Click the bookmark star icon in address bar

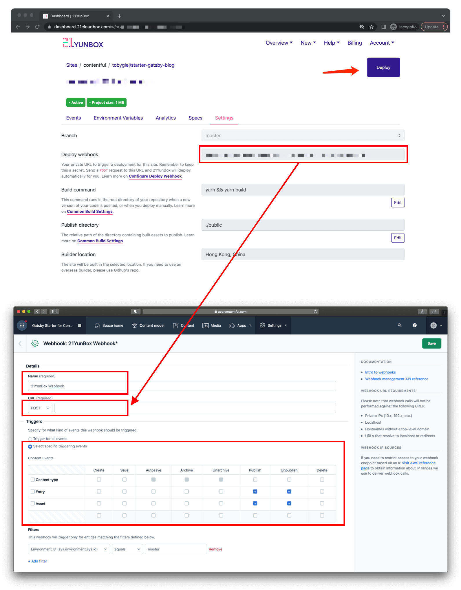372,27
